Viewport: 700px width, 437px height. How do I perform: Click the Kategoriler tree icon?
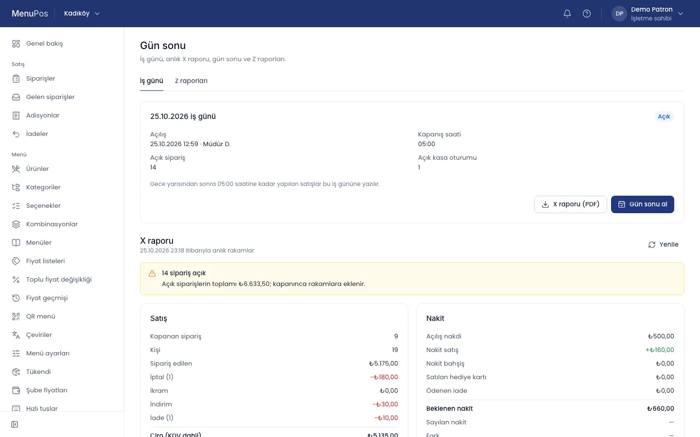pos(16,187)
